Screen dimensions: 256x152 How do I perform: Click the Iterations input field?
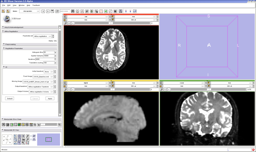[49, 59]
